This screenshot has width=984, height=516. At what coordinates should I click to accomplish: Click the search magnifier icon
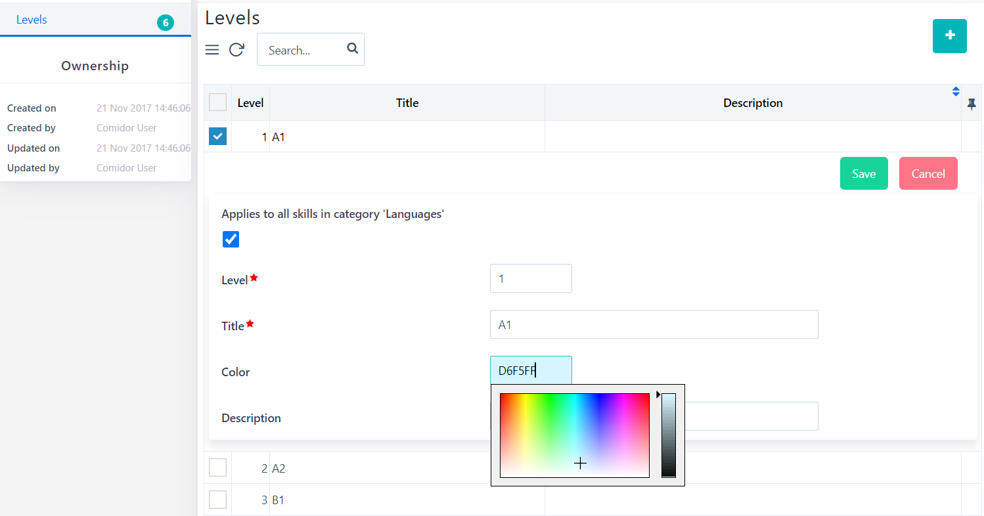coord(352,49)
